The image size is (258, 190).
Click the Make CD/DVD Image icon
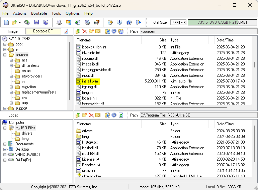59,22
